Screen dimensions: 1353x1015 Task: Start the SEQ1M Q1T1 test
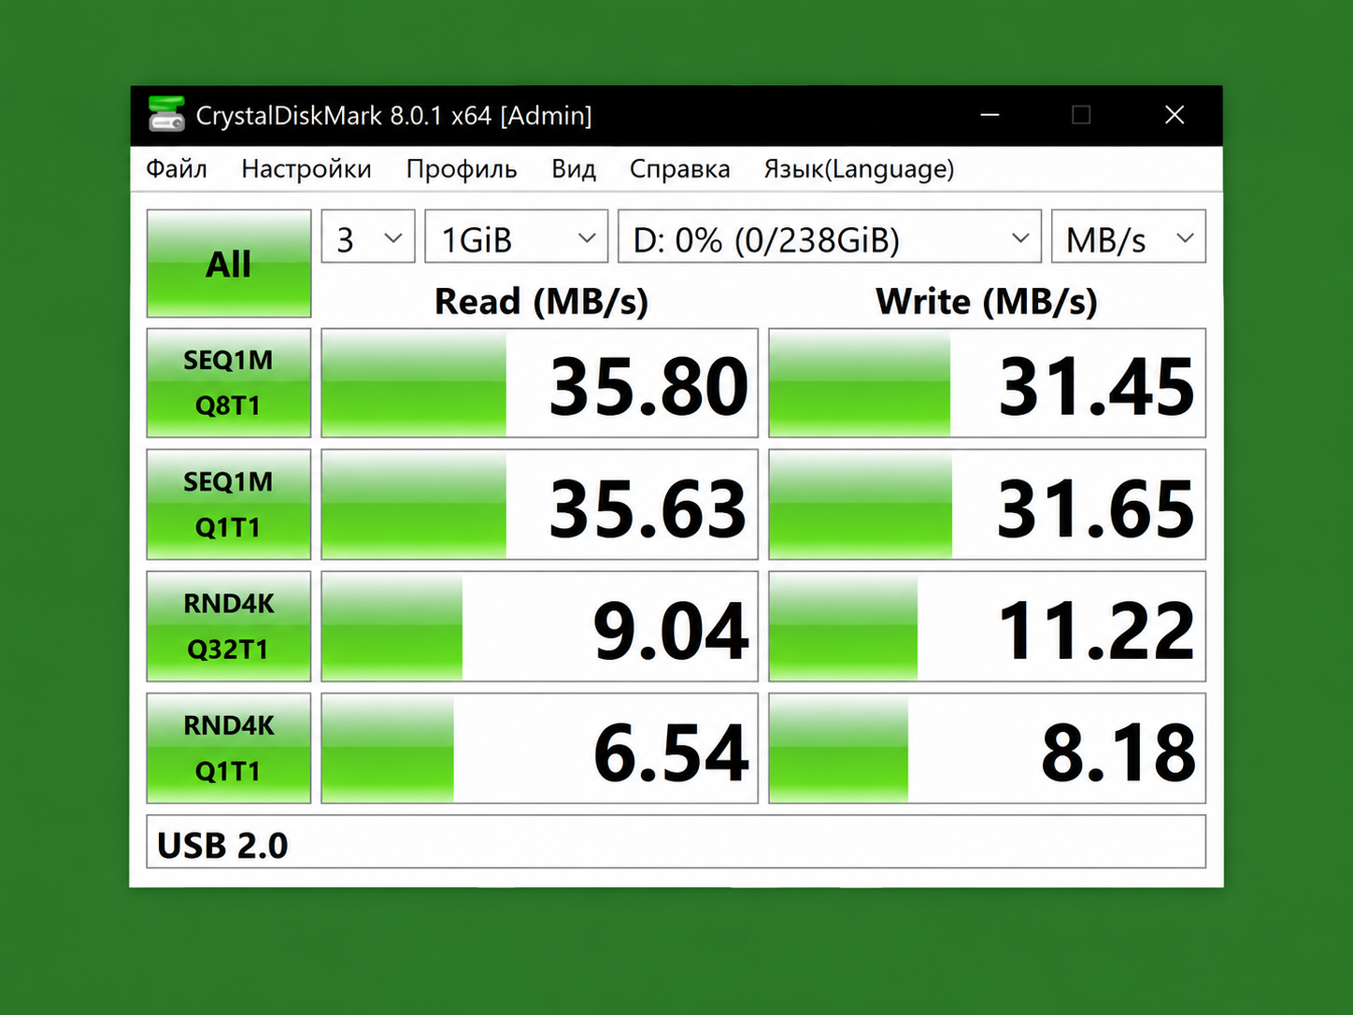click(x=229, y=505)
